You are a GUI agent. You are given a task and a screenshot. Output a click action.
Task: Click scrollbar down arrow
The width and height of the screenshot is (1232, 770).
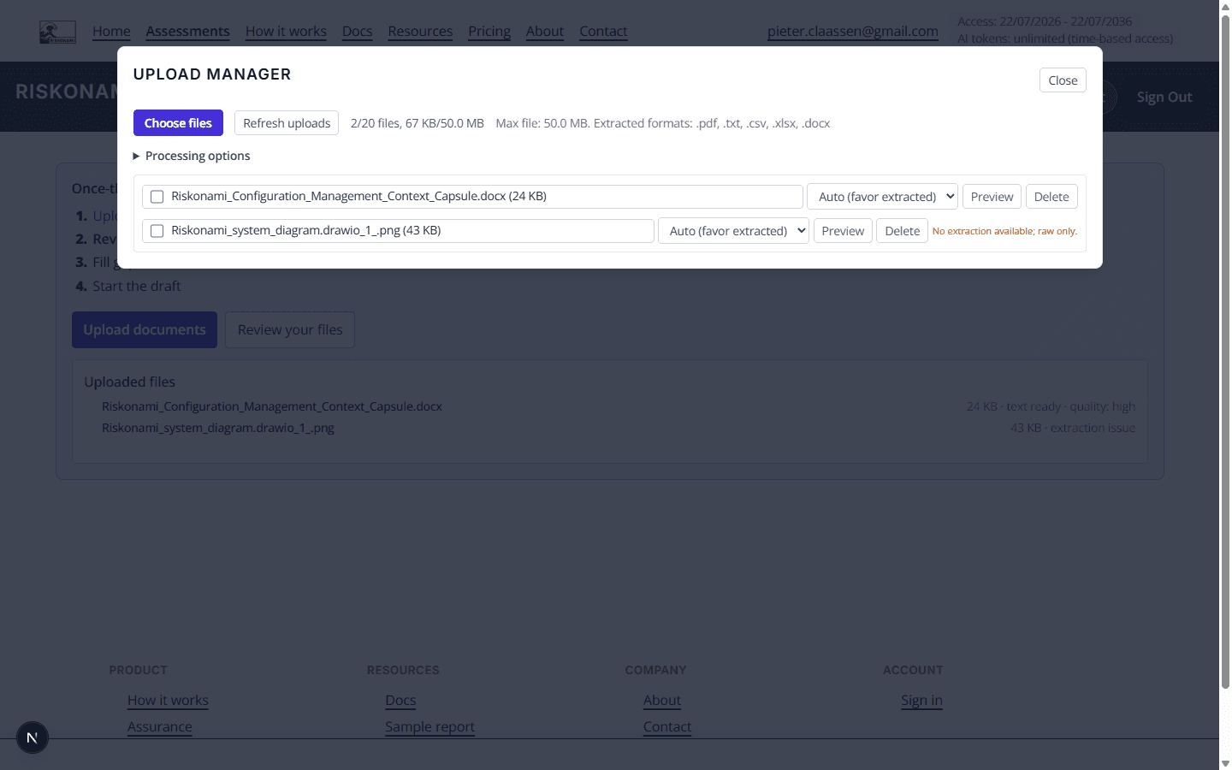click(x=1225, y=763)
